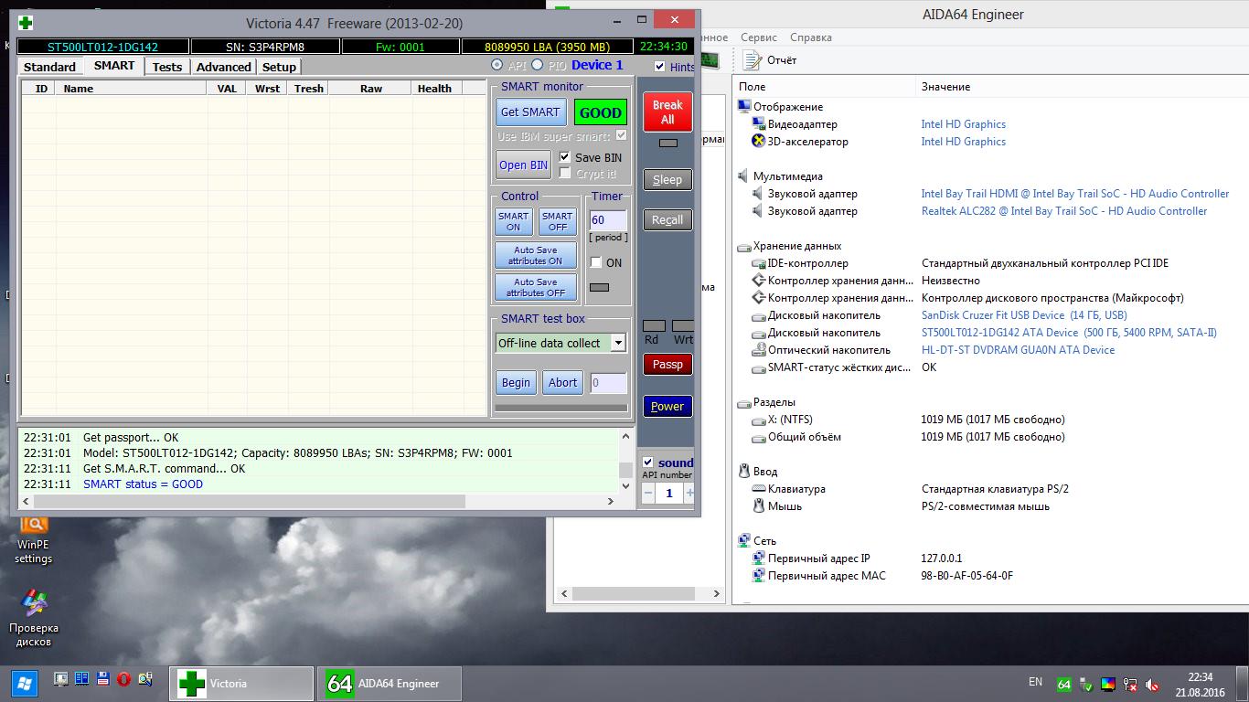Image resolution: width=1249 pixels, height=702 pixels.
Task: Click the Victoria log horizontal scrollbar
Action: (318, 502)
